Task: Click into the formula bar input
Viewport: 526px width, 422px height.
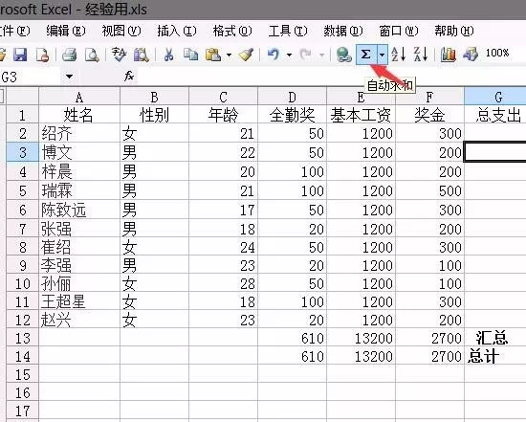Action: point(332,77)
